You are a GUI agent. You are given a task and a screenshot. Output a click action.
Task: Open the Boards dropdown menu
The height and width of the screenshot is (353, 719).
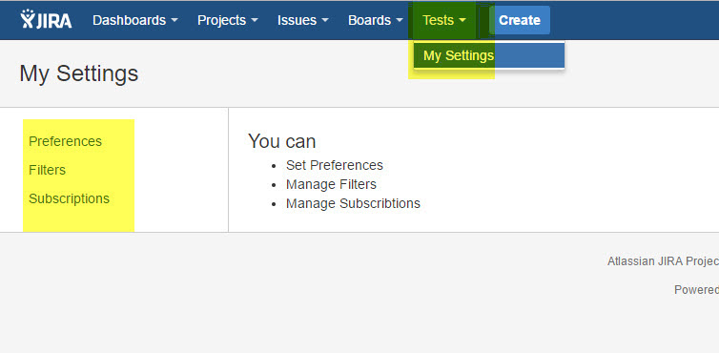(x=375, y=20)
